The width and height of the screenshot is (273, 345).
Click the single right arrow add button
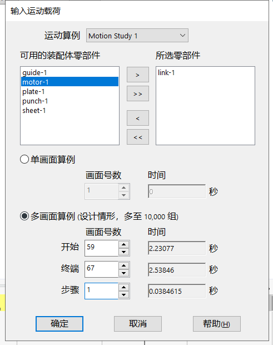coord(137,75)
